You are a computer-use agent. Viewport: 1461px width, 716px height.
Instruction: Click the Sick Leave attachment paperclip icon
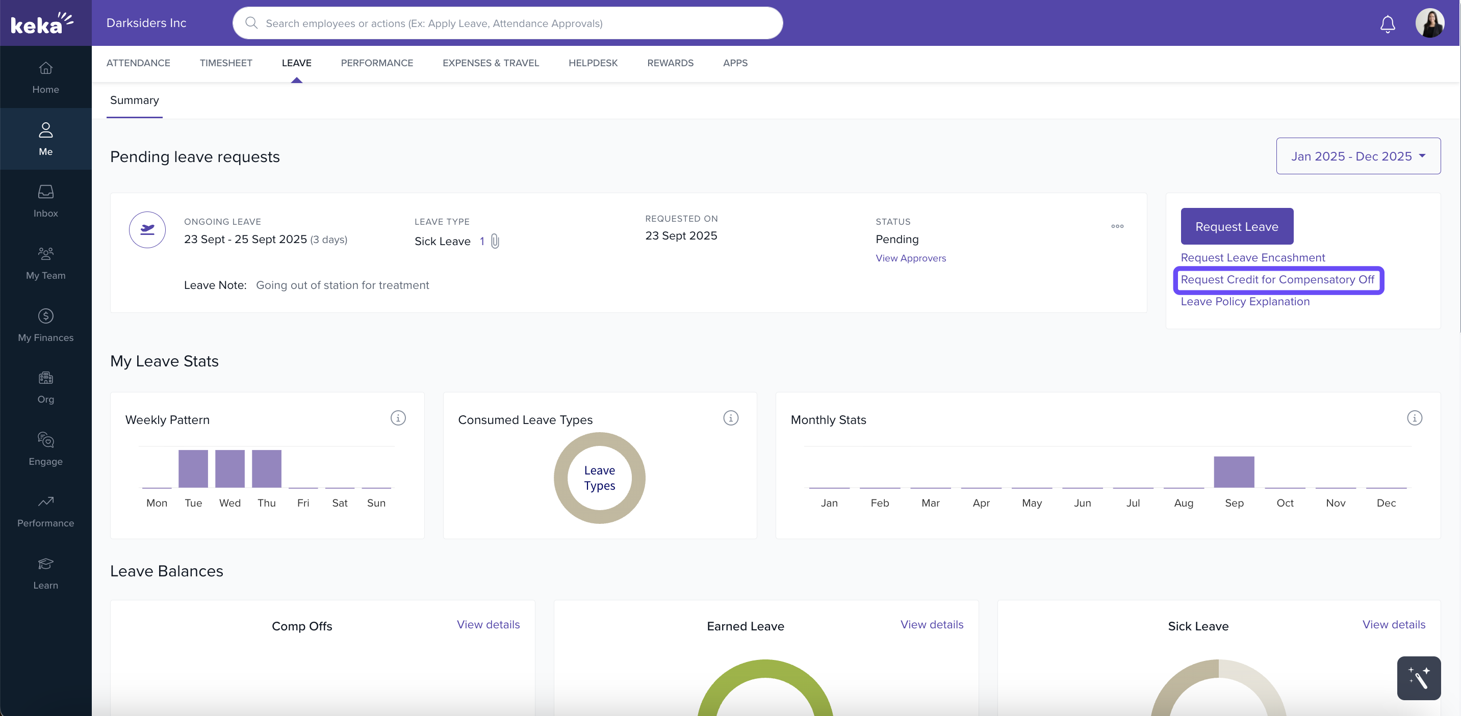[x=495, y=241]
